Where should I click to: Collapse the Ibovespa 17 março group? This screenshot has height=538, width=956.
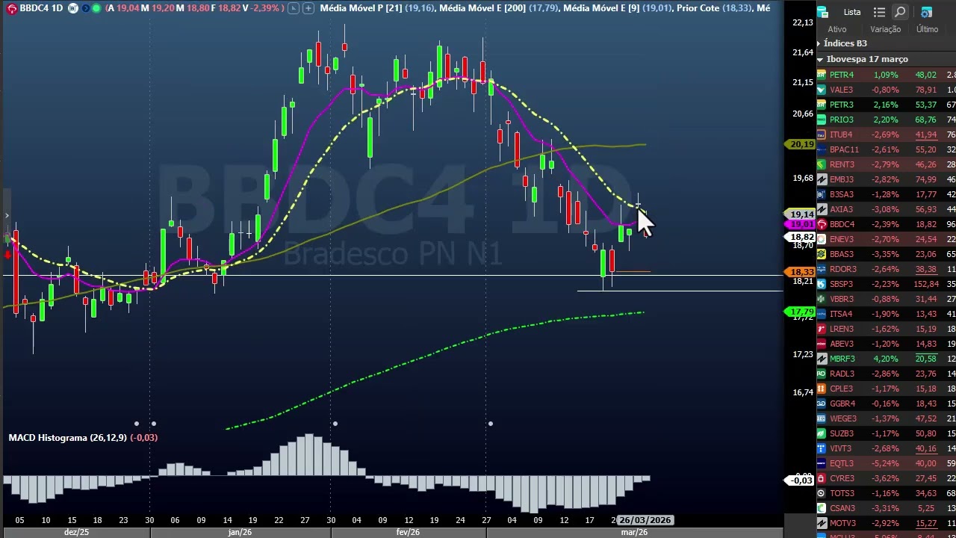coord(820,59)
